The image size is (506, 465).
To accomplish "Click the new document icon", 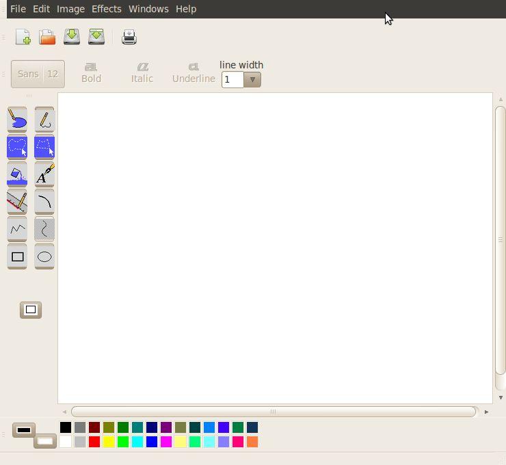I will point(23,37).
